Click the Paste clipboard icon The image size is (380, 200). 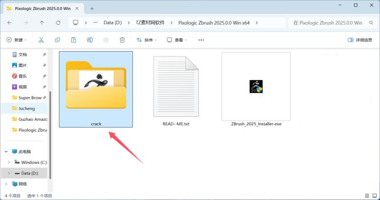pyautogui.click(x=74, y=40)
